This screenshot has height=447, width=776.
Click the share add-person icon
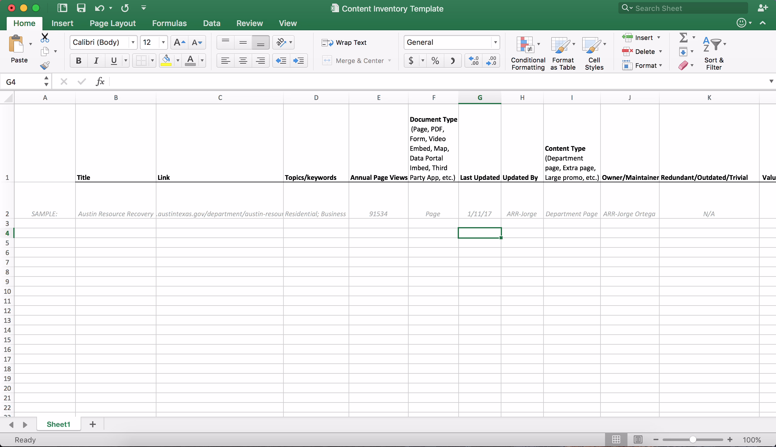click(x=763, y=8)
